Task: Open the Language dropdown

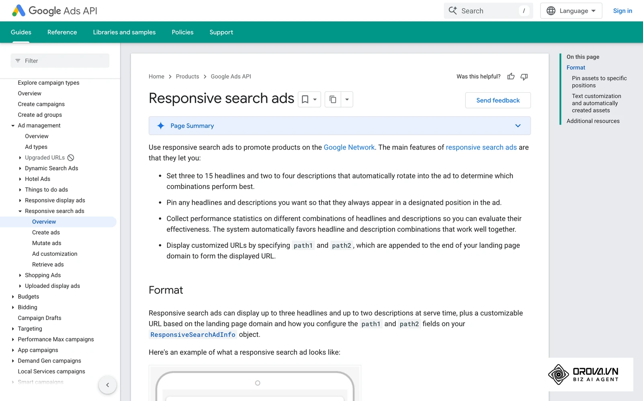Action: click(x=571, y=11)
